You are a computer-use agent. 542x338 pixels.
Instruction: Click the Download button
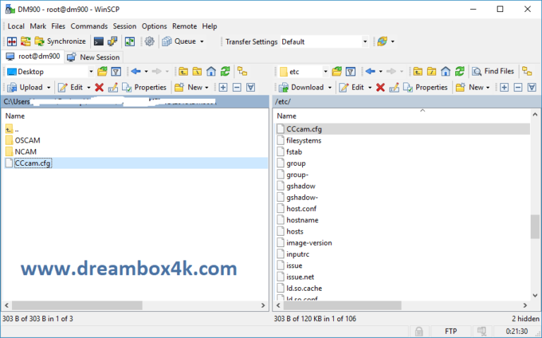[302, 87]
